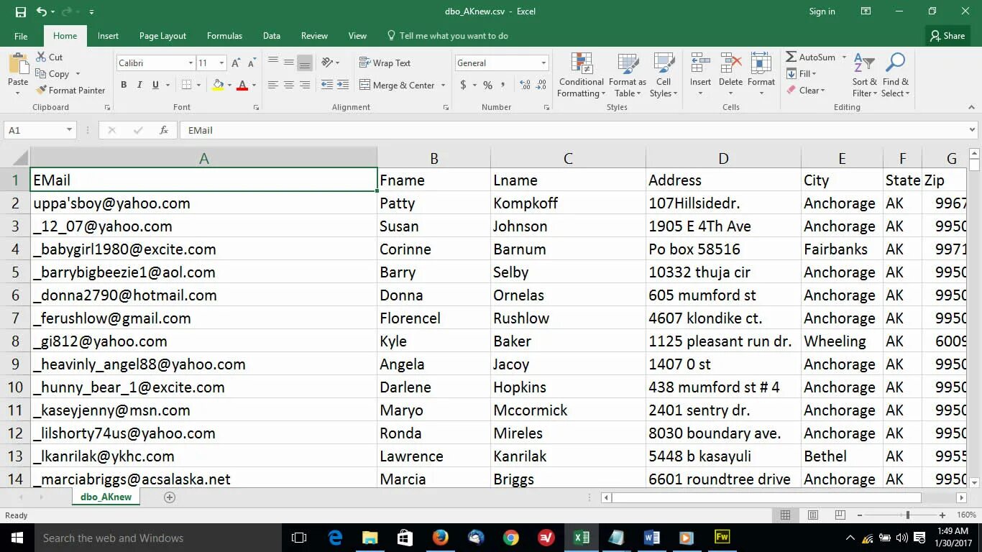Open Format as Table gallery
This screenshot has height=552, width=982.
pos(628,75)
